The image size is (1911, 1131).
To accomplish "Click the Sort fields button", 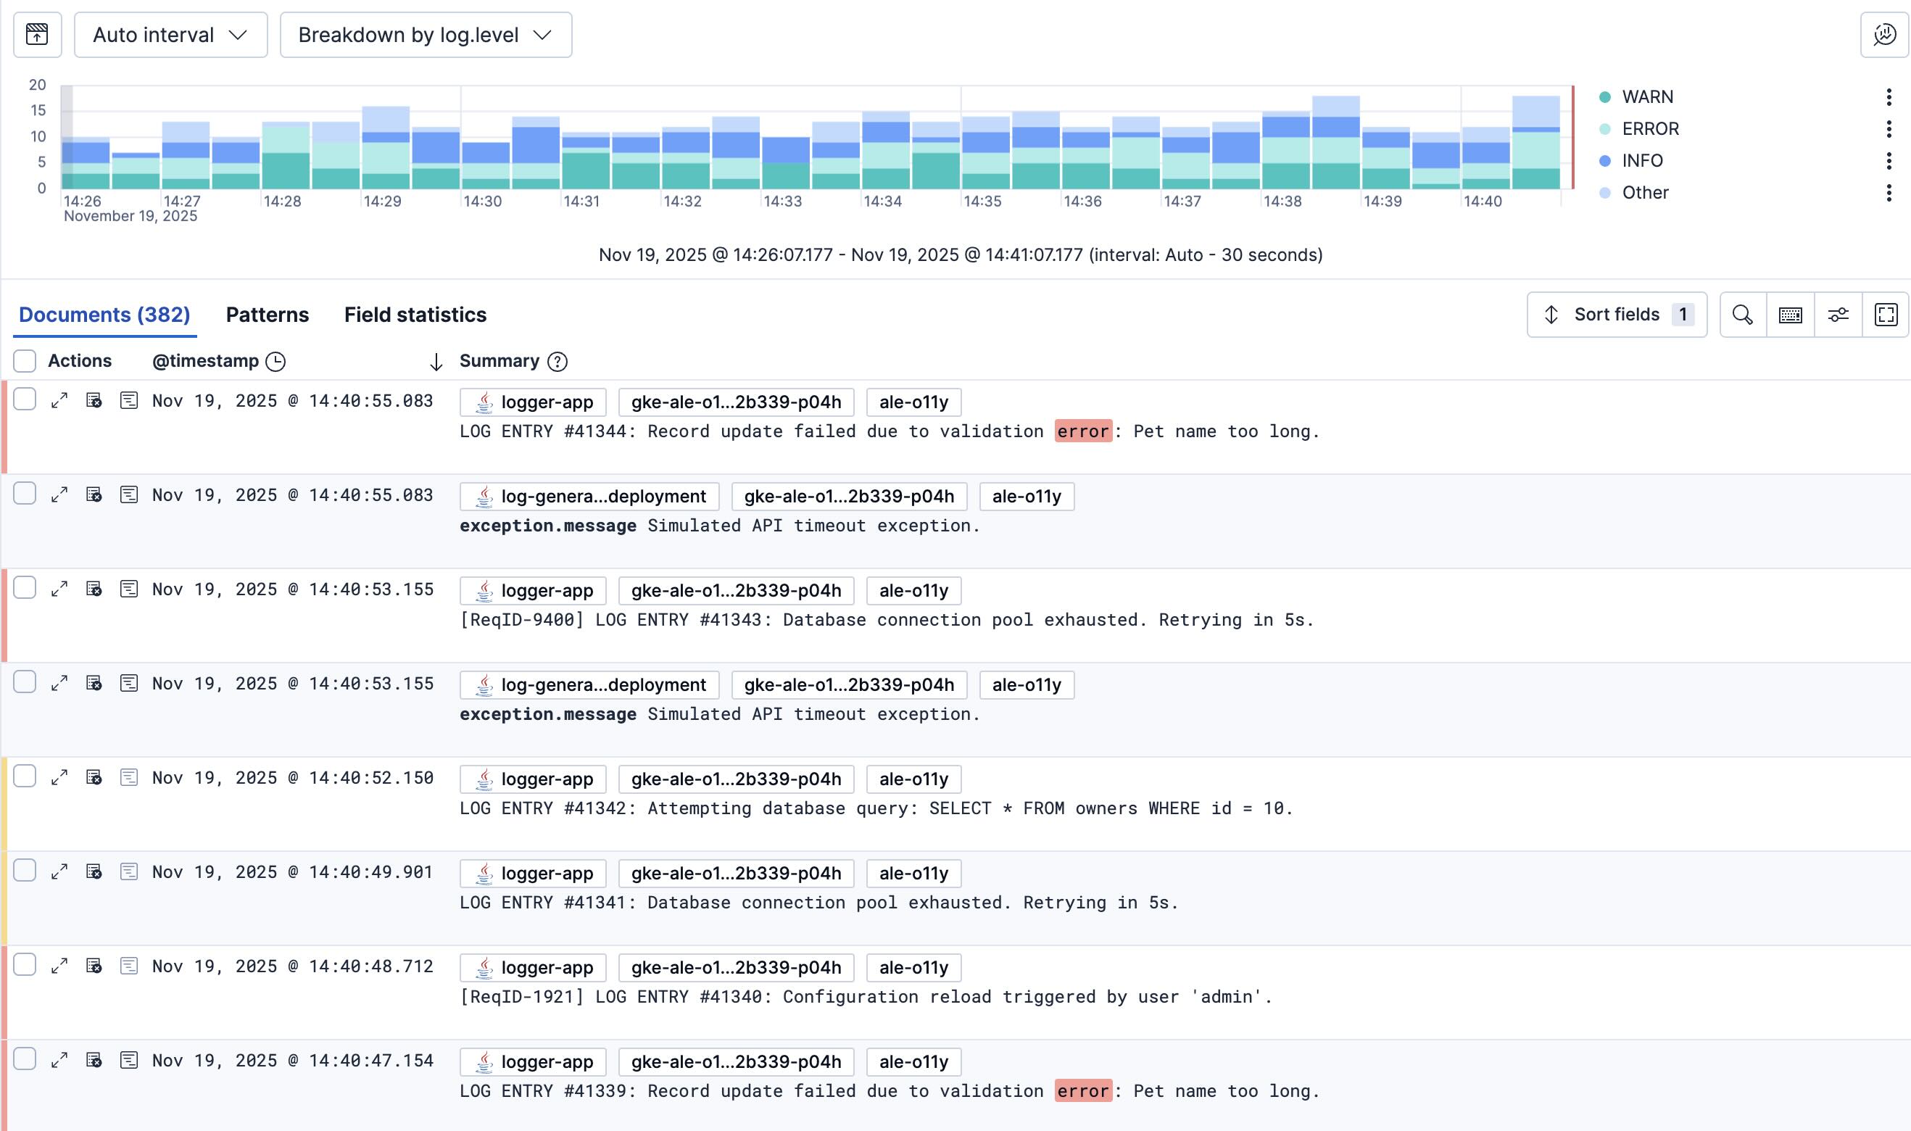I will point(1616,315).
